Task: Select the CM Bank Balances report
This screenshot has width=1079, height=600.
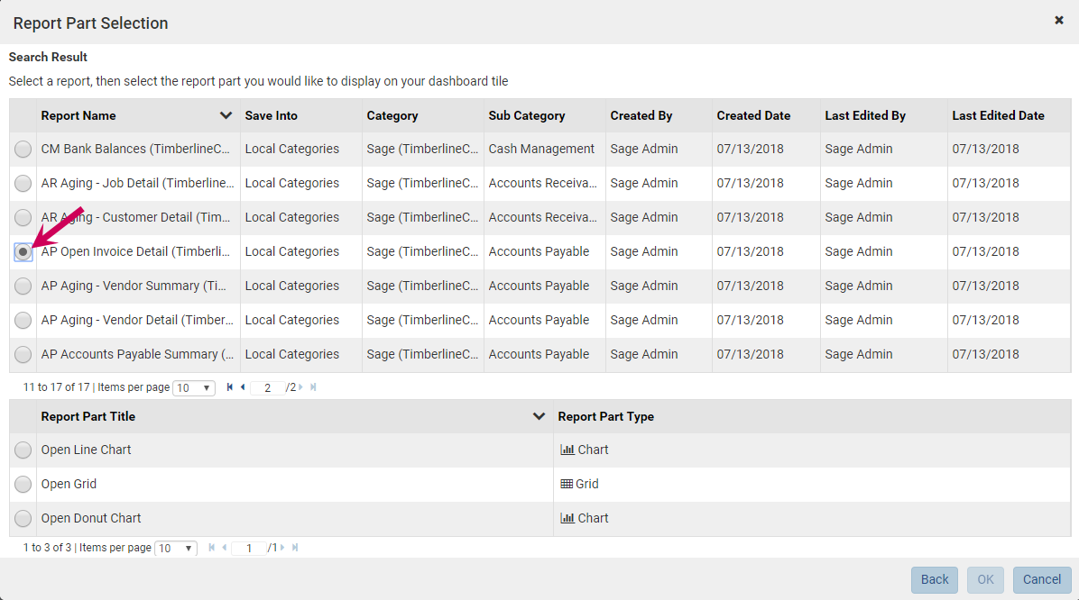Action: (x=23, y=149)
